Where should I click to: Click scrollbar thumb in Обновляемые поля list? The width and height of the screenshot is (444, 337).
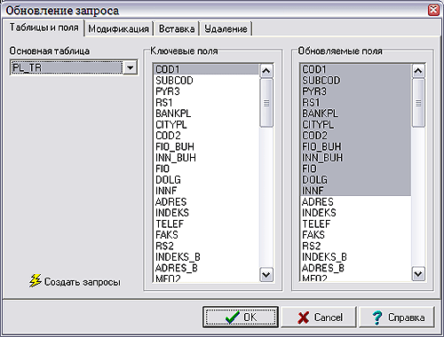tap(418, 103)
